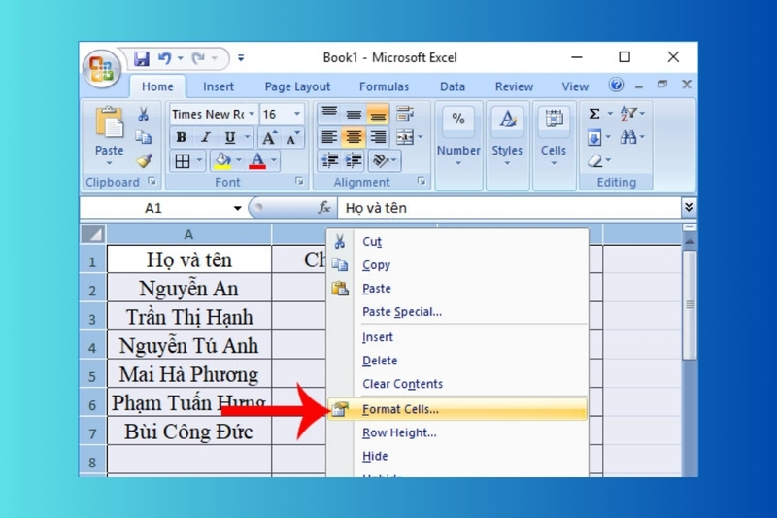777x518 pixels.
Task: Redo the last action
Action: [198, 58]
